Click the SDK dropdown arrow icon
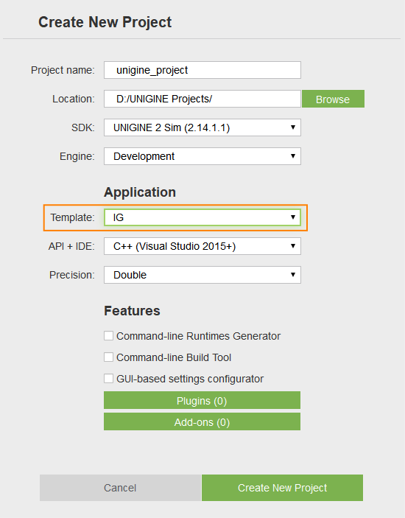This screenshot has height=518, width=405. pyautogui.click(x=293, y=127)
